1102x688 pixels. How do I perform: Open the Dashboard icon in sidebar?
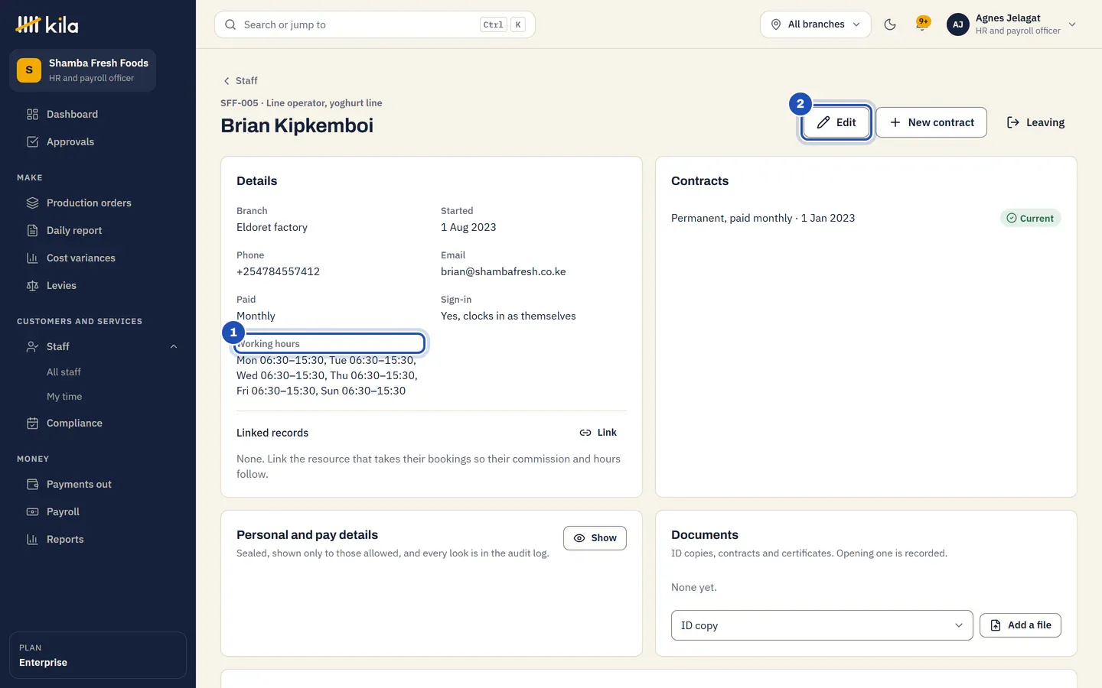32,115
